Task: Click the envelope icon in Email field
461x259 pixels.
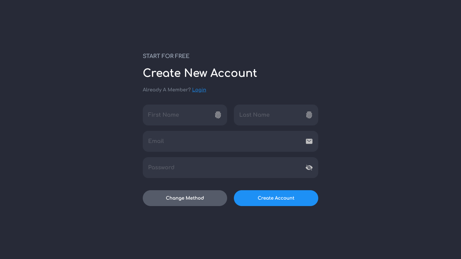Action: (309, 141)
